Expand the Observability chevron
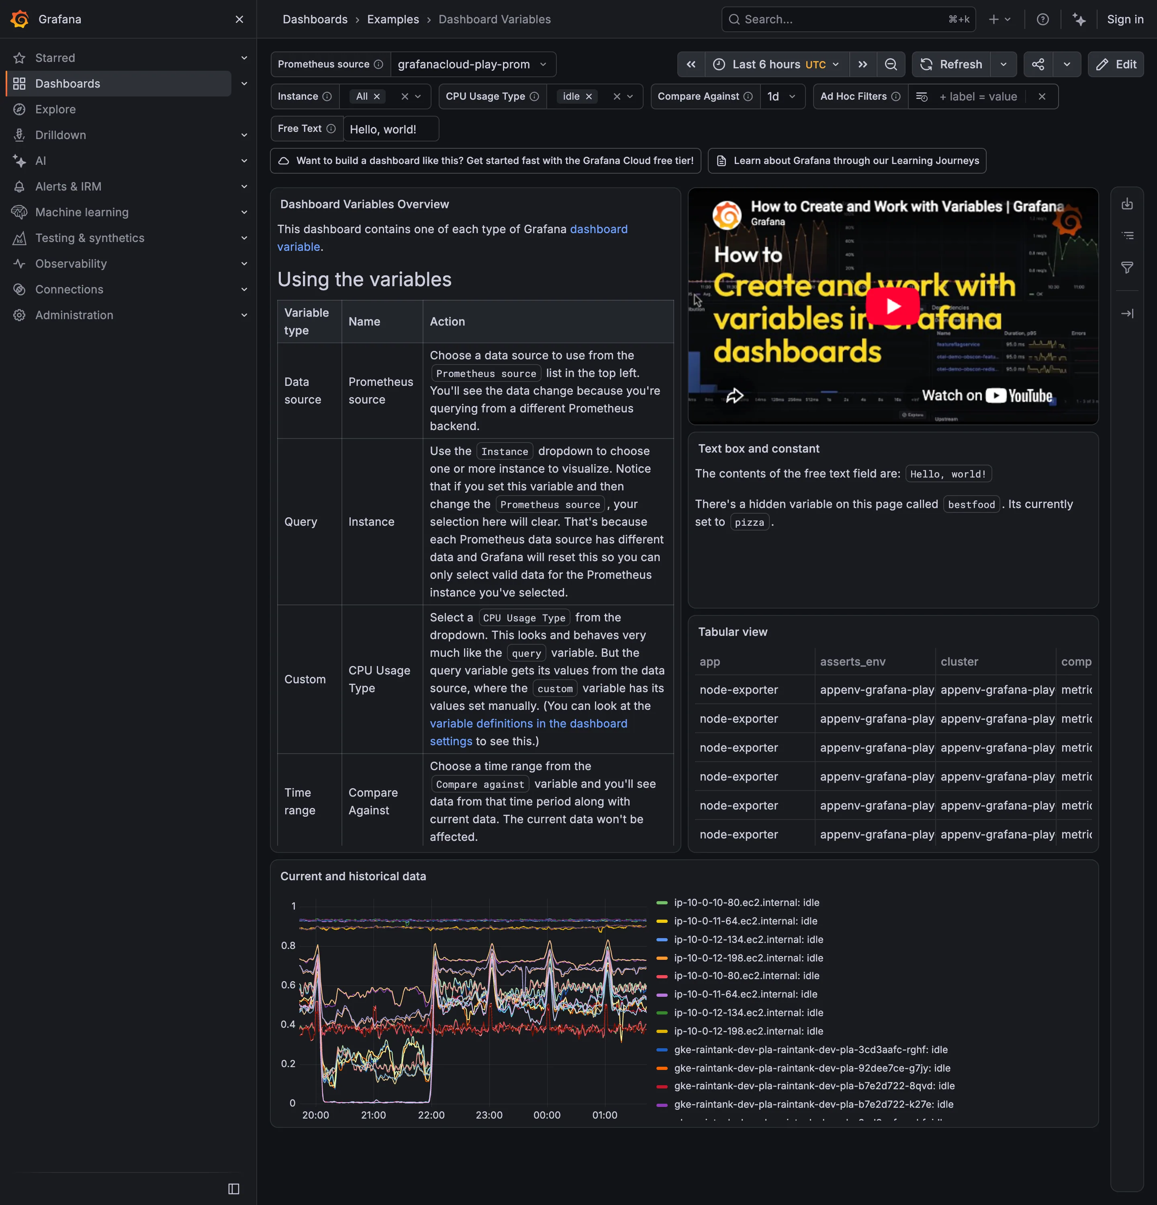Screen dimensions: 1157x1205 point(244,264)
